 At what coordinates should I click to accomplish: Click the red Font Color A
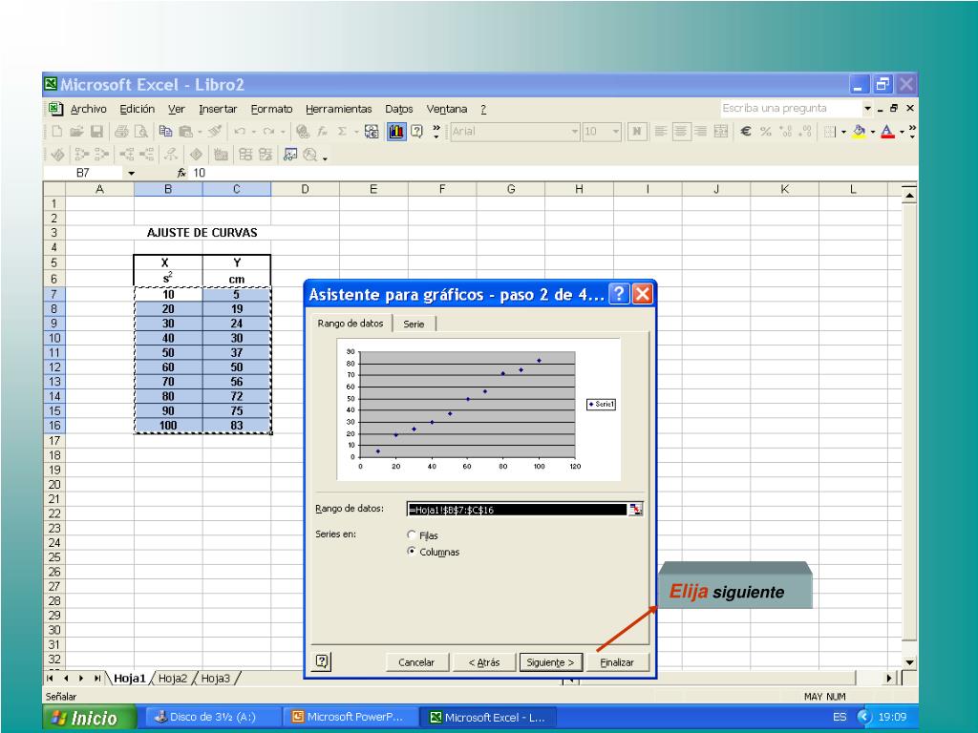click(x=887, y=131)
